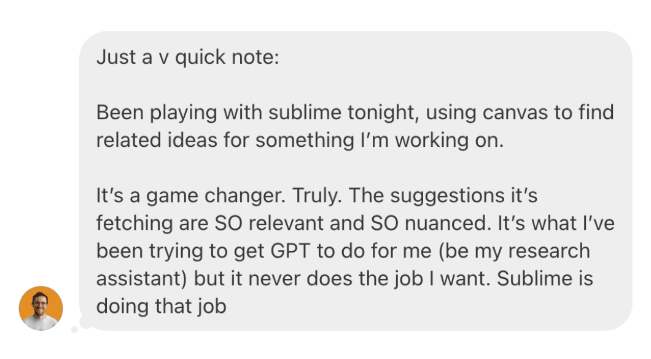
Task: Click the final line "doing that job"
Action: coord(162,306)
